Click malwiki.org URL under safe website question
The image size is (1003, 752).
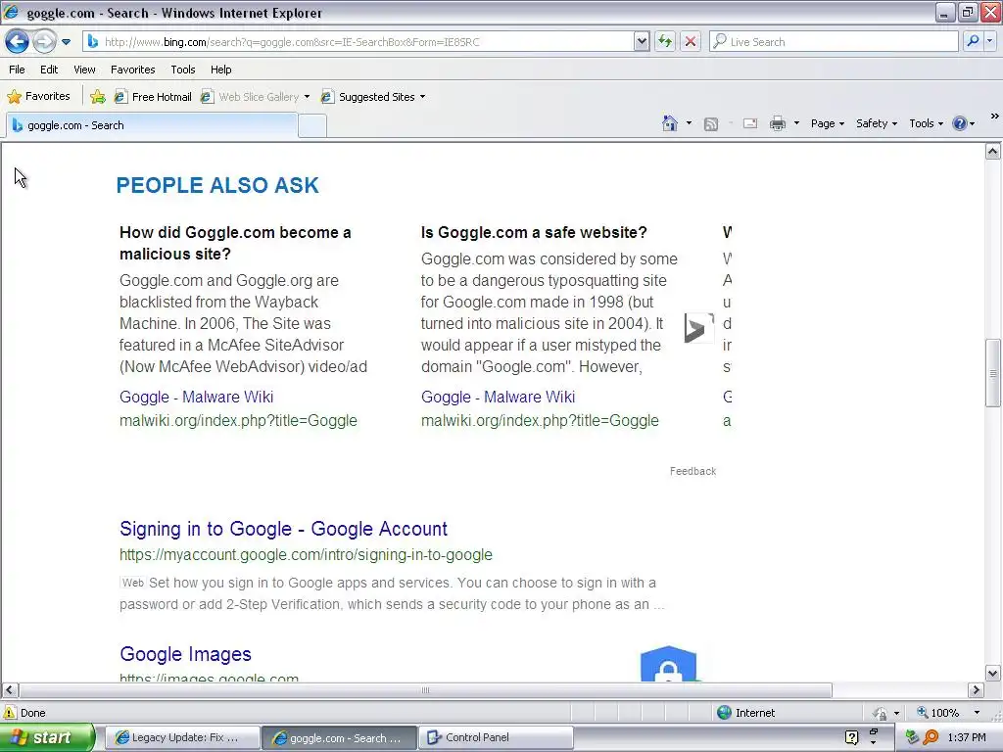point(540,421)
